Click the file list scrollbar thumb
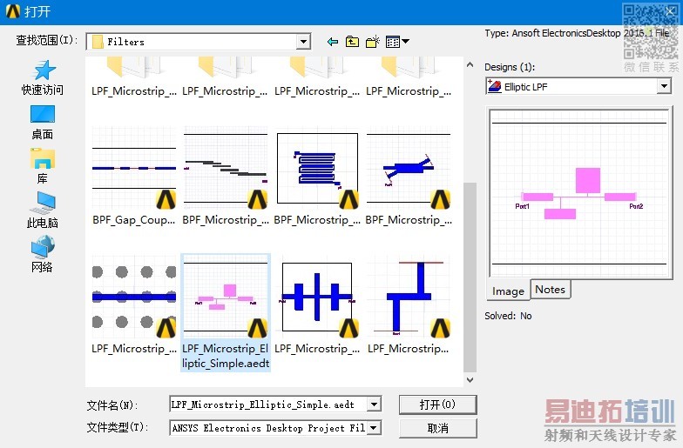Viewport: 683px width, 448px height. tap(470, 277)
